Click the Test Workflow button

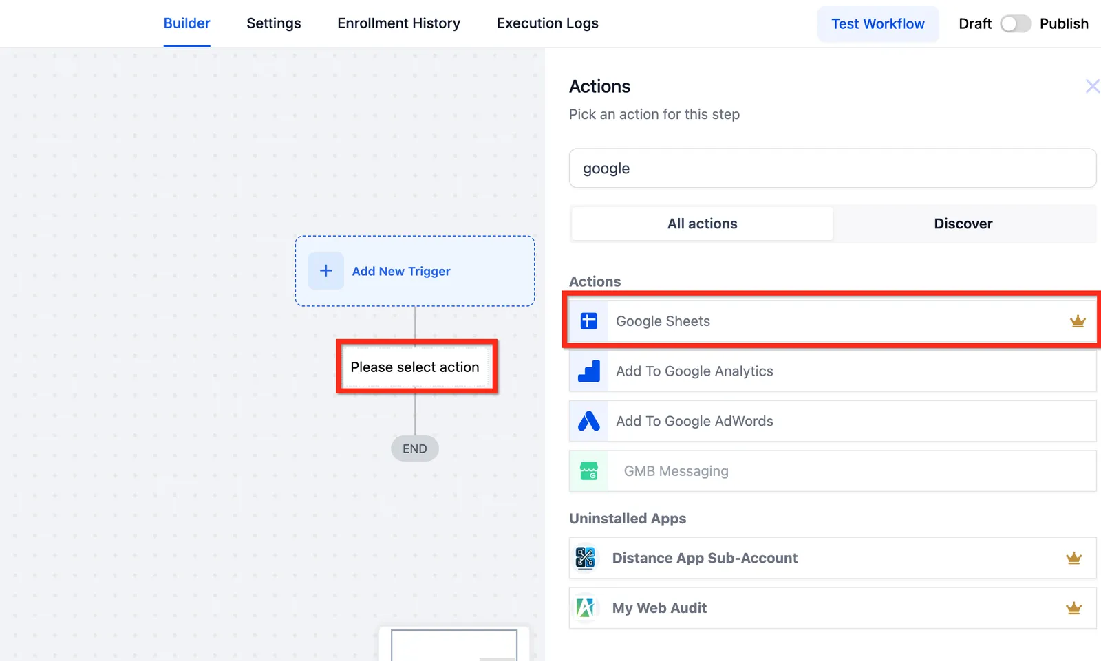(878, 23)
